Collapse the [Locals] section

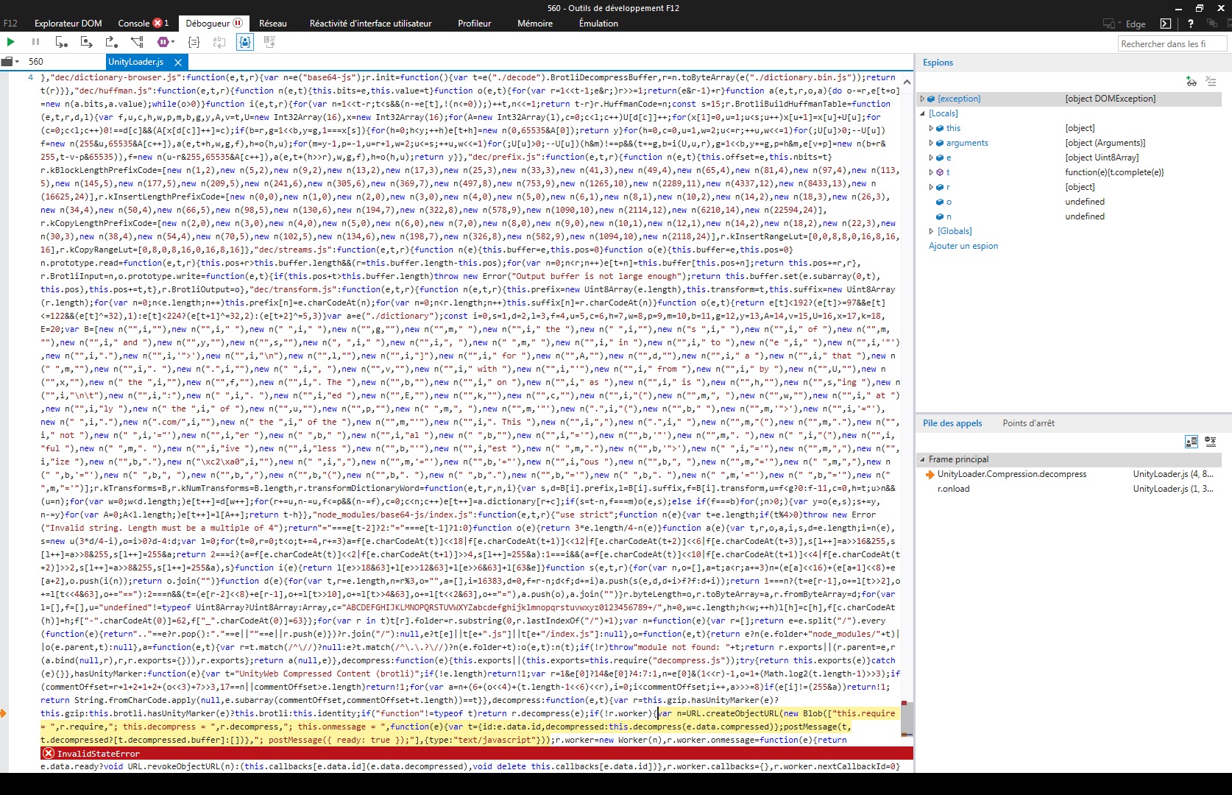point(923,113)
